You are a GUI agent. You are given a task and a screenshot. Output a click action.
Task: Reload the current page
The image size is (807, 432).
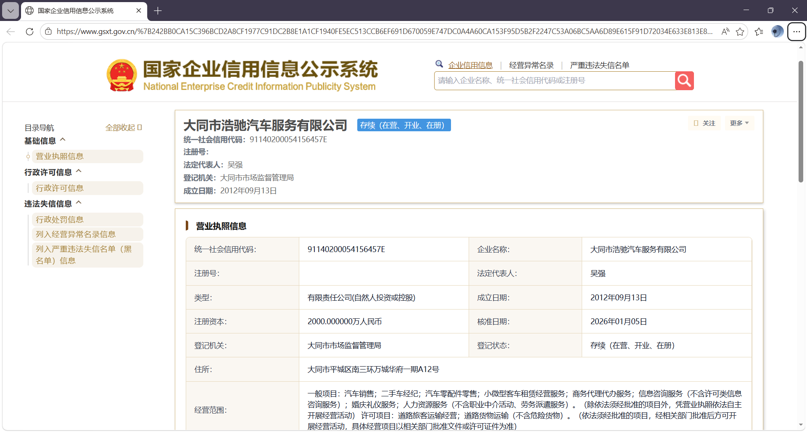coord(29,31)
